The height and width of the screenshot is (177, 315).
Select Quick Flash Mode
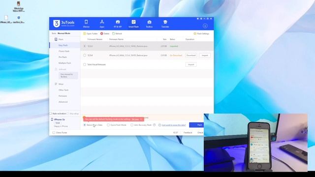108,125
